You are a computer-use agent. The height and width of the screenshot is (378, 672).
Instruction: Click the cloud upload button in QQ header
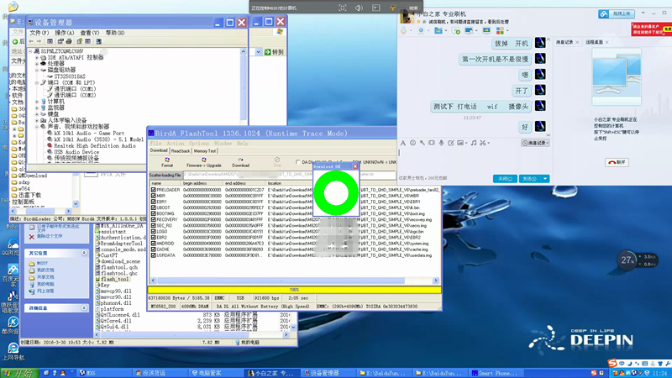(617, 13)
